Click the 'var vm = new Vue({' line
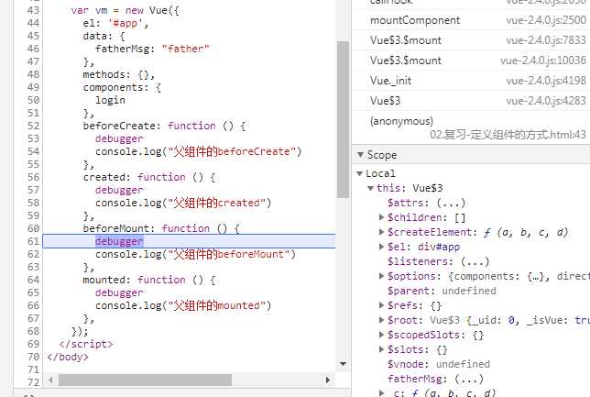 (x=125, y=11)
